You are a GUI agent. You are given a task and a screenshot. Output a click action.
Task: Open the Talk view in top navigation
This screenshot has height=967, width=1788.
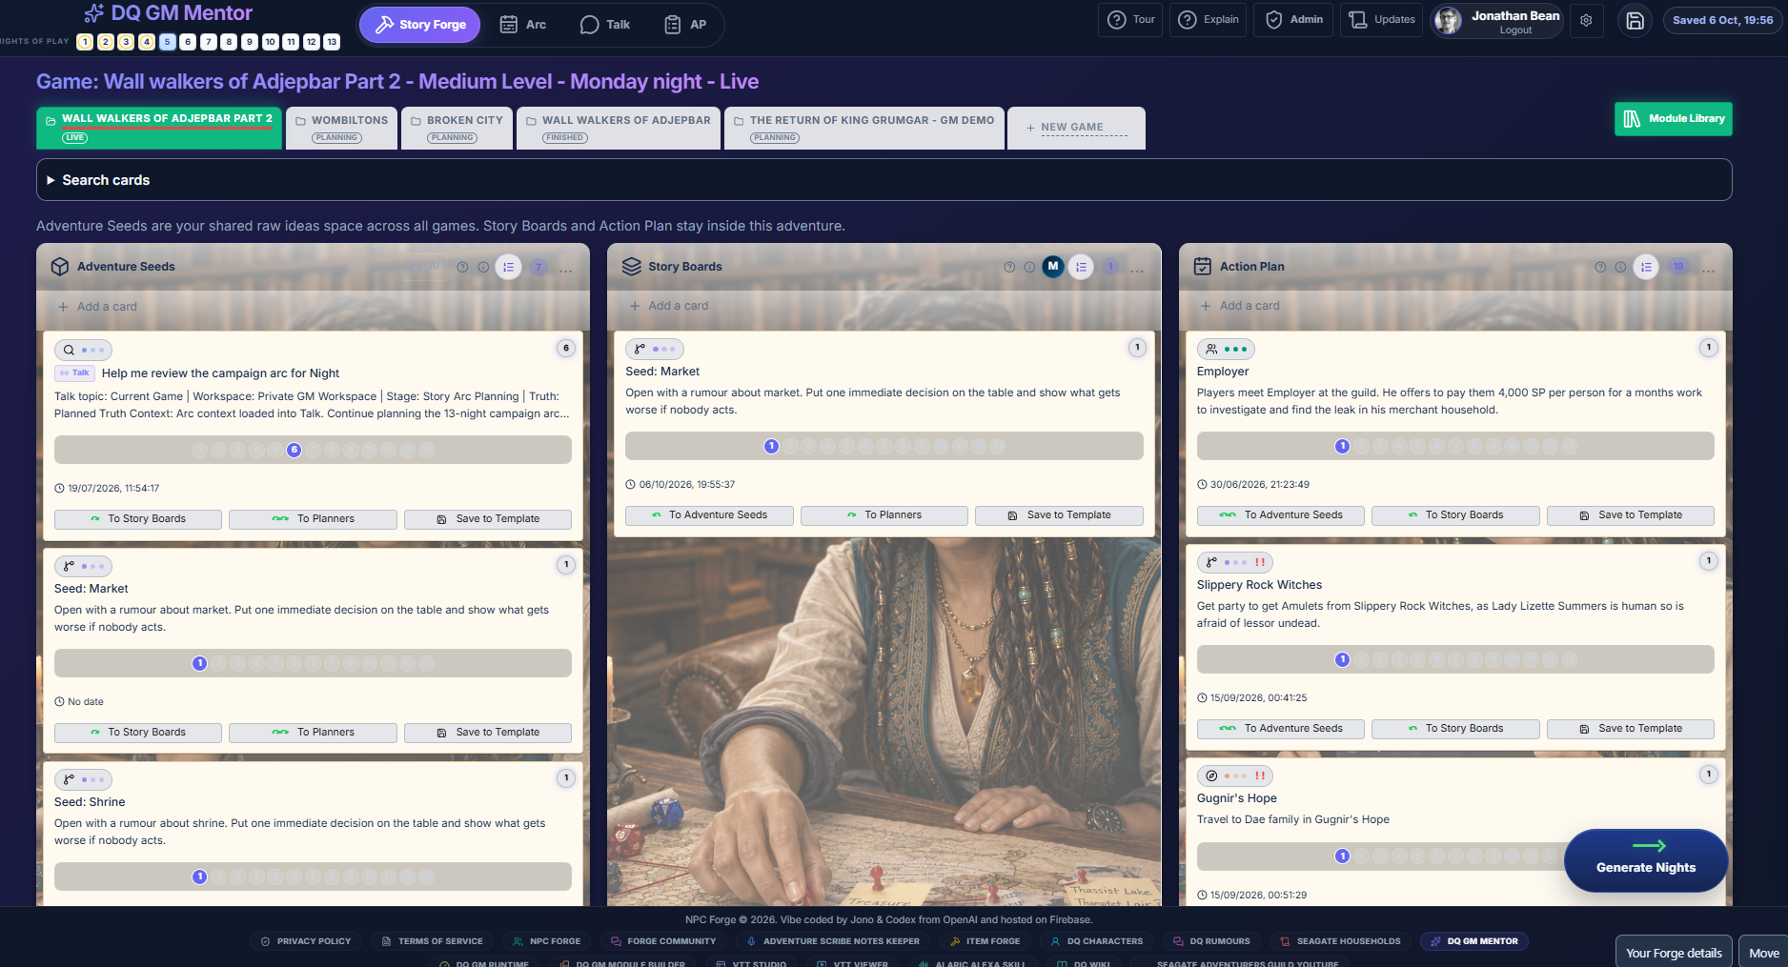(x=605, y=25)
